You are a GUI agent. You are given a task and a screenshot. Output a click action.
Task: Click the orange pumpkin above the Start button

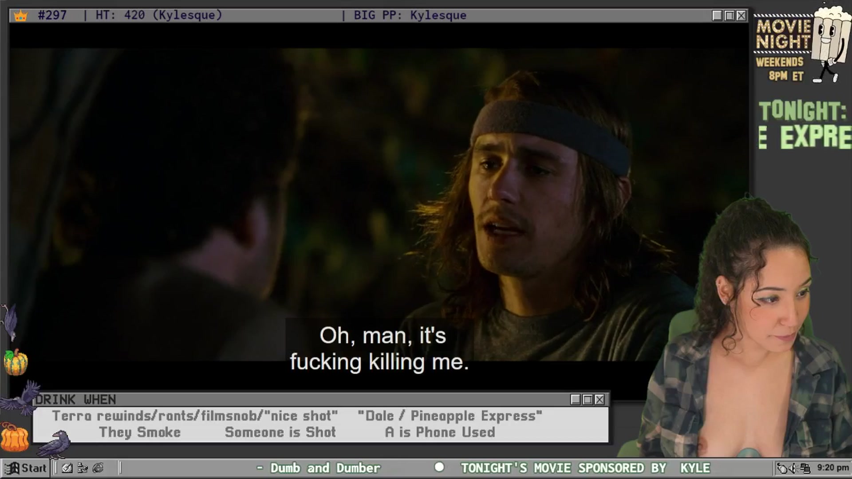click(x=15, y=437)
